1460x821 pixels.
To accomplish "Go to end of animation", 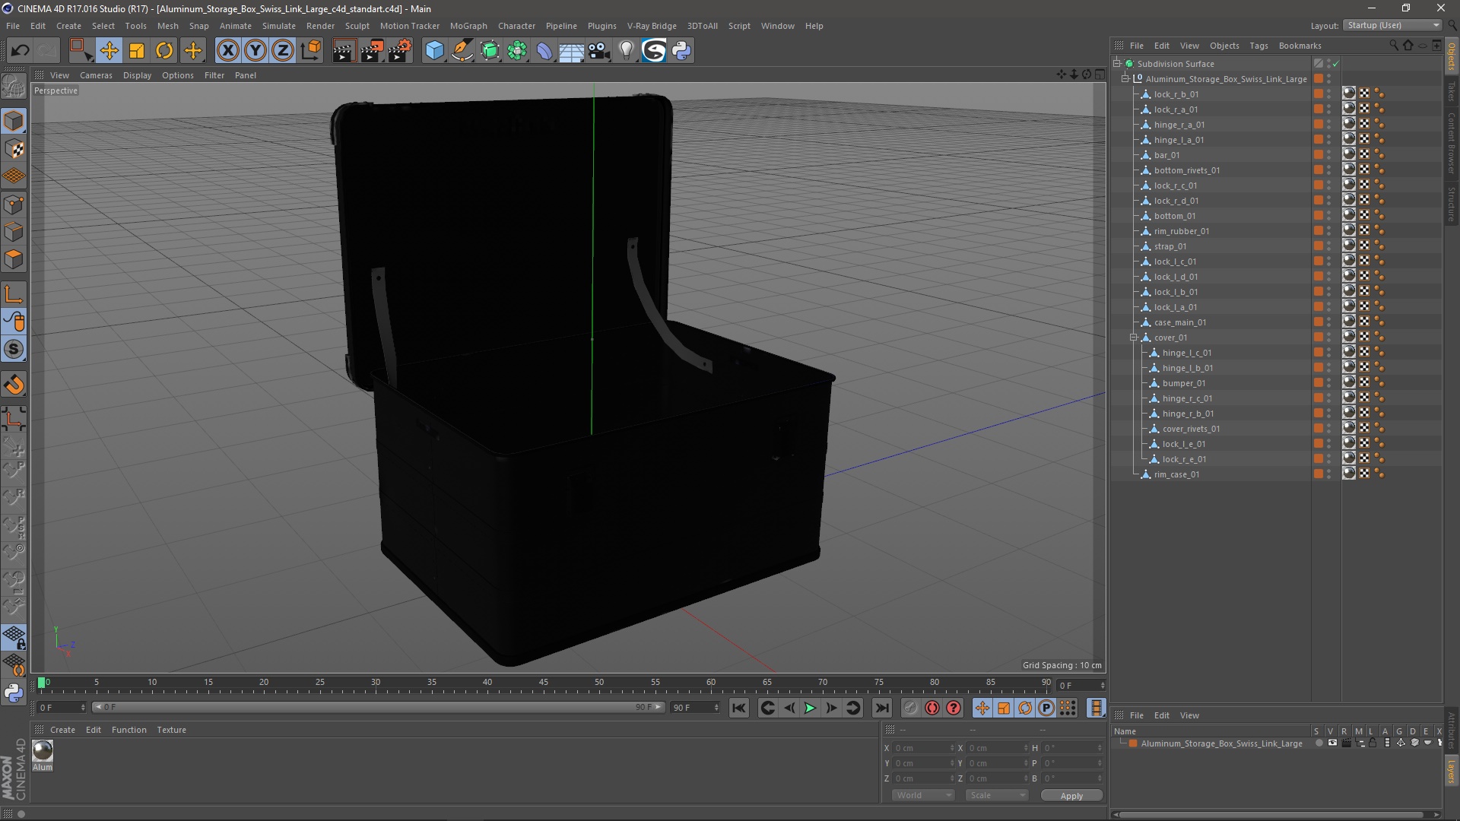I will pyautogui.click(x=881, y=708).
